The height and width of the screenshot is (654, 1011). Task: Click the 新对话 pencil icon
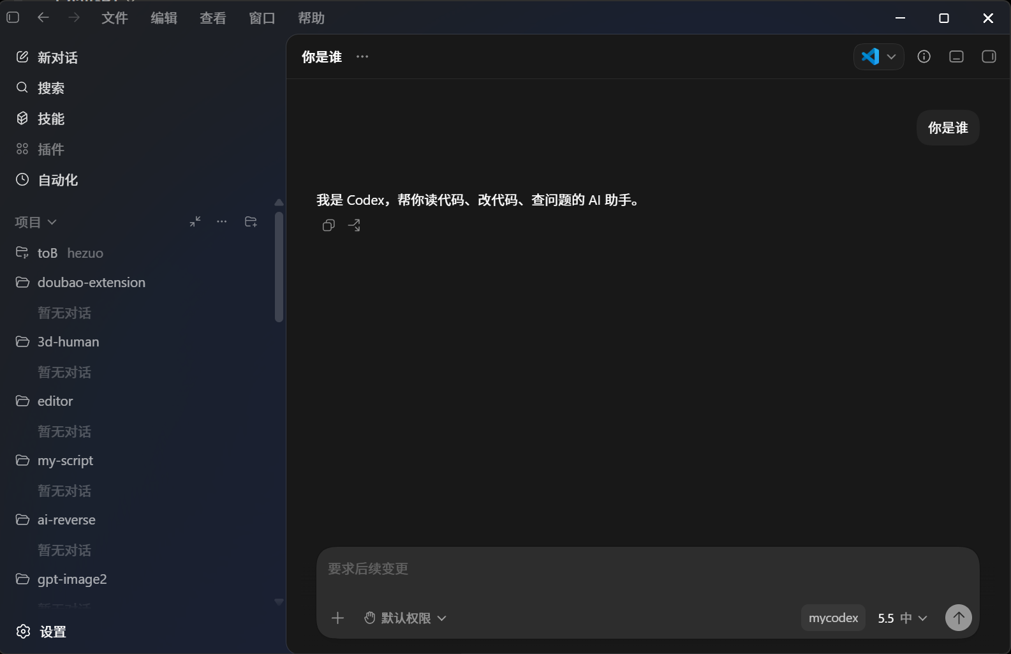click(22, 57)
